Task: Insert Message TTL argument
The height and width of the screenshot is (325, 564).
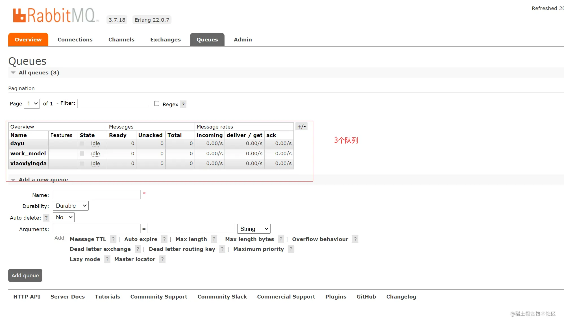Action: click(x=88, y=239)
